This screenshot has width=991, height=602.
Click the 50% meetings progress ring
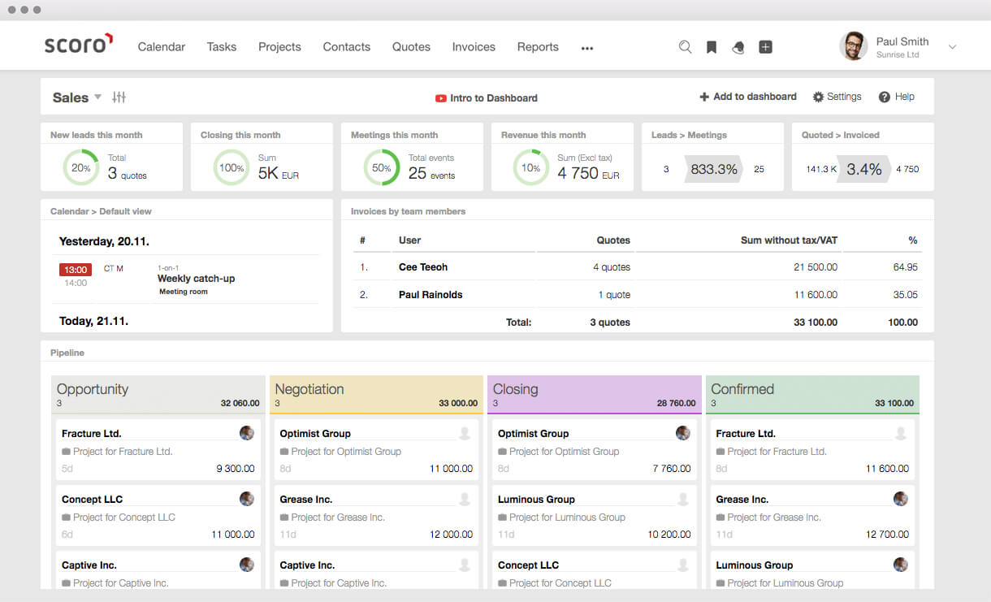coord(382,167)
